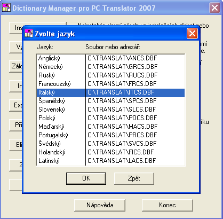Screen dimensions: 223x219
Task: Select Holandský entry
Action: point(110,152)
